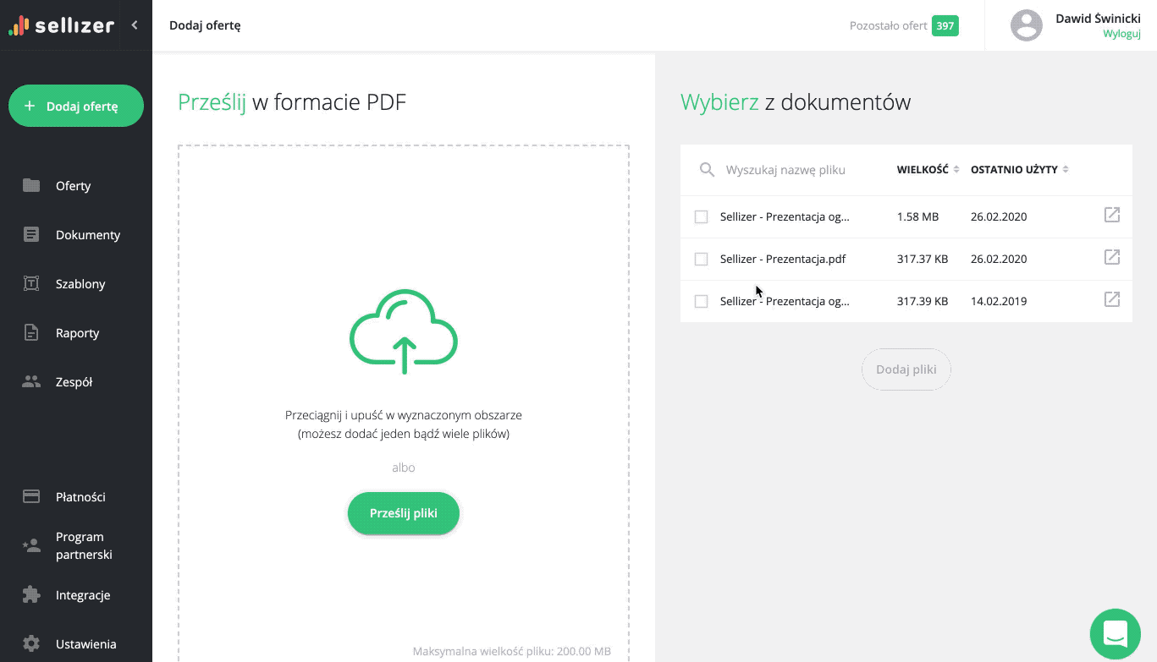Collapse the sidebar with the chevron arrow
Image resolution: width=1157 pixels, height=662 pixels.
[135, 25]
